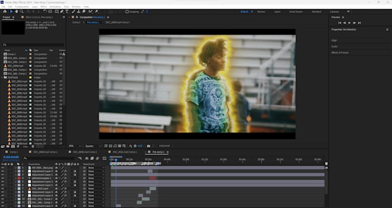Click the Project panel search field
The image size is (392, 208).
(x=33, y=45)
